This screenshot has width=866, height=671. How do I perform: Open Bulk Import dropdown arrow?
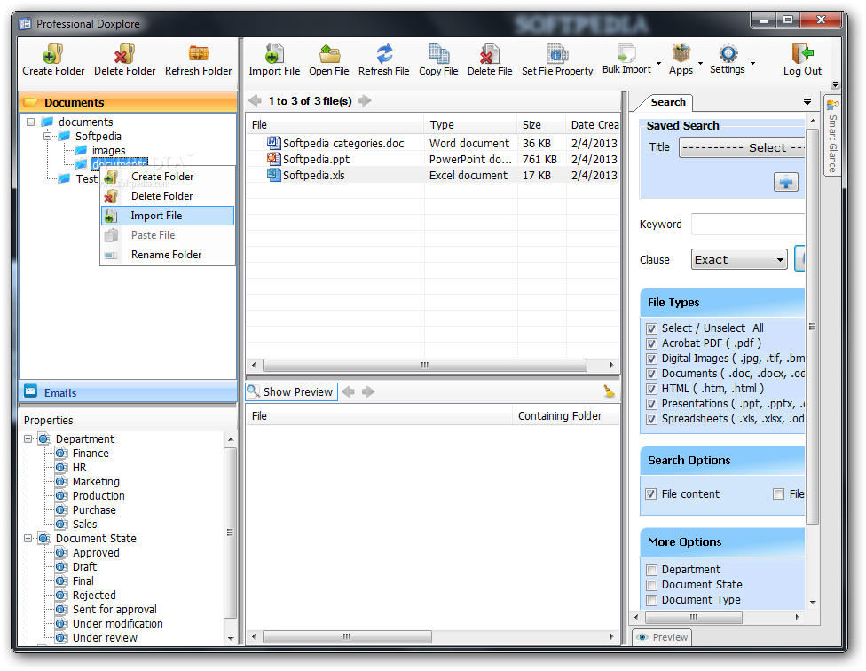tap(658, 63)
